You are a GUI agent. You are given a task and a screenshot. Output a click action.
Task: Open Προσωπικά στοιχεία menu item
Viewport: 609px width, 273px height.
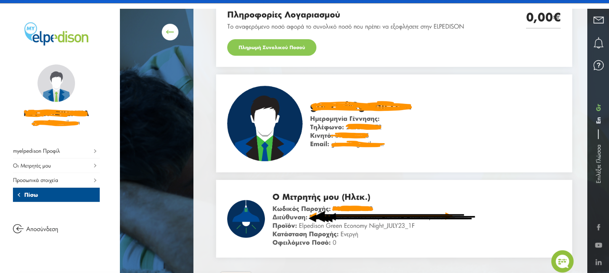tap(56, 180)
